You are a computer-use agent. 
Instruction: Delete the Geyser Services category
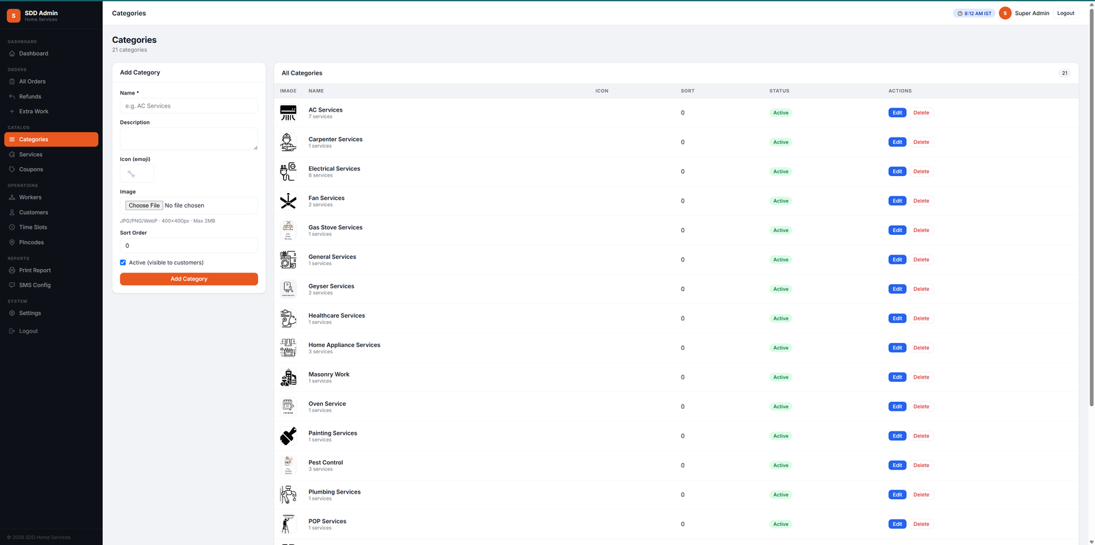921,289
